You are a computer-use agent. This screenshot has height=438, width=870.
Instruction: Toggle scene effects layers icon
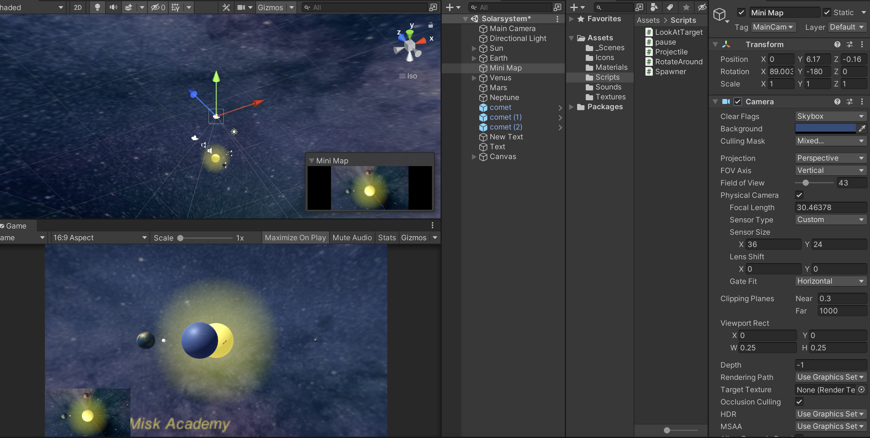pyautogui.click(x=129, y=7)
